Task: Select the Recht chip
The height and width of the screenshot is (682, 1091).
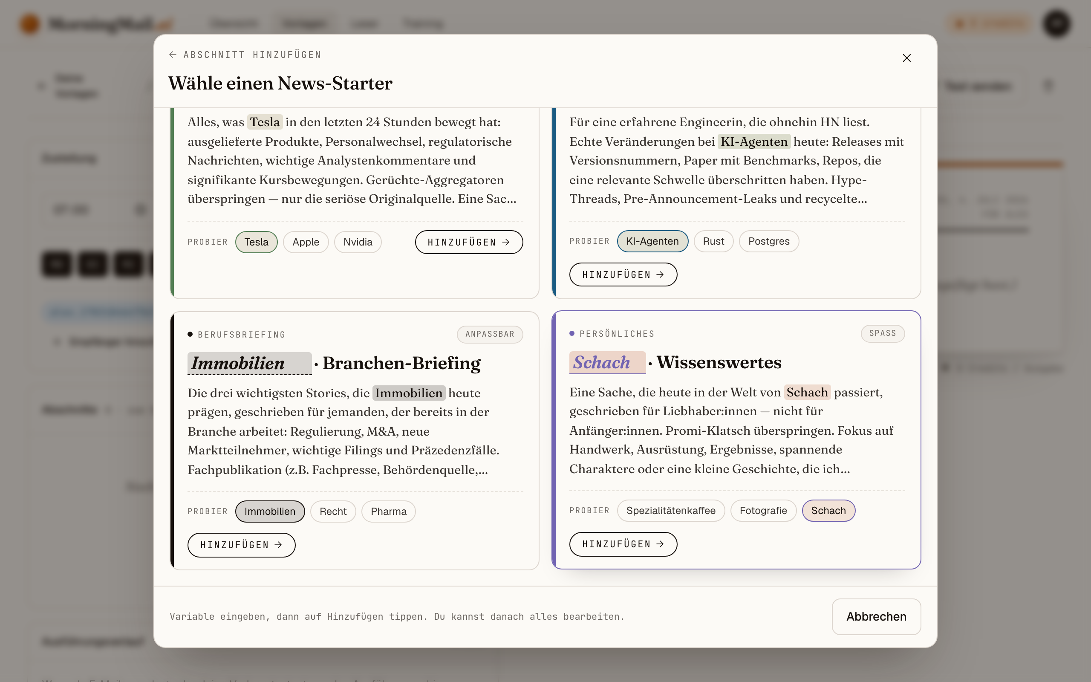Action: 333,511
